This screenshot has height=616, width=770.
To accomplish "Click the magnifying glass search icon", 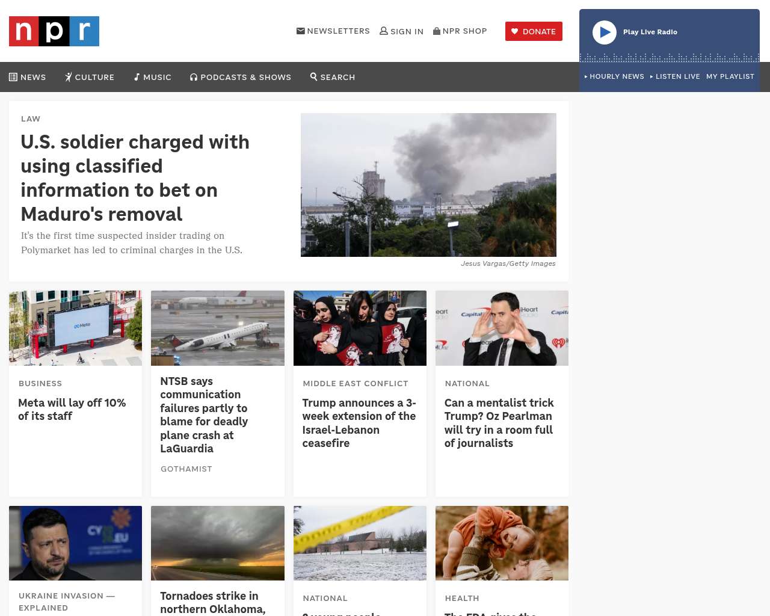I will [x=313, y=76].
